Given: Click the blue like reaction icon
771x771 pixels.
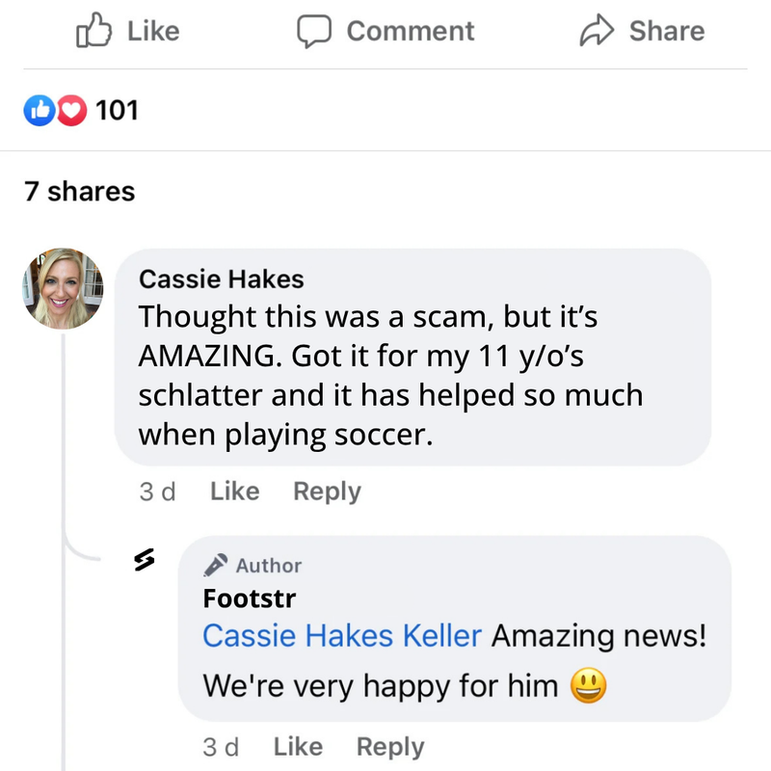Looking at the screenshot, I should click(37, 111).
